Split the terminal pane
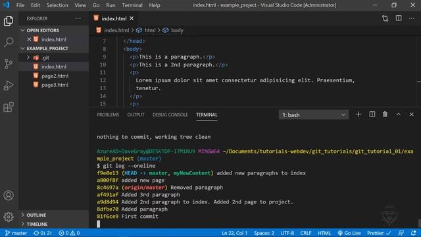Viewport: 421px width, 237px height. (x=372, y=115)
